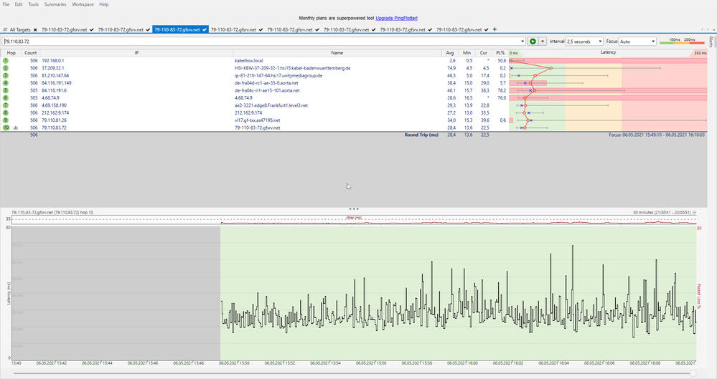Click the All Targets list icon
The height and width of the screenshot is (379, 717).
(5, 29)
